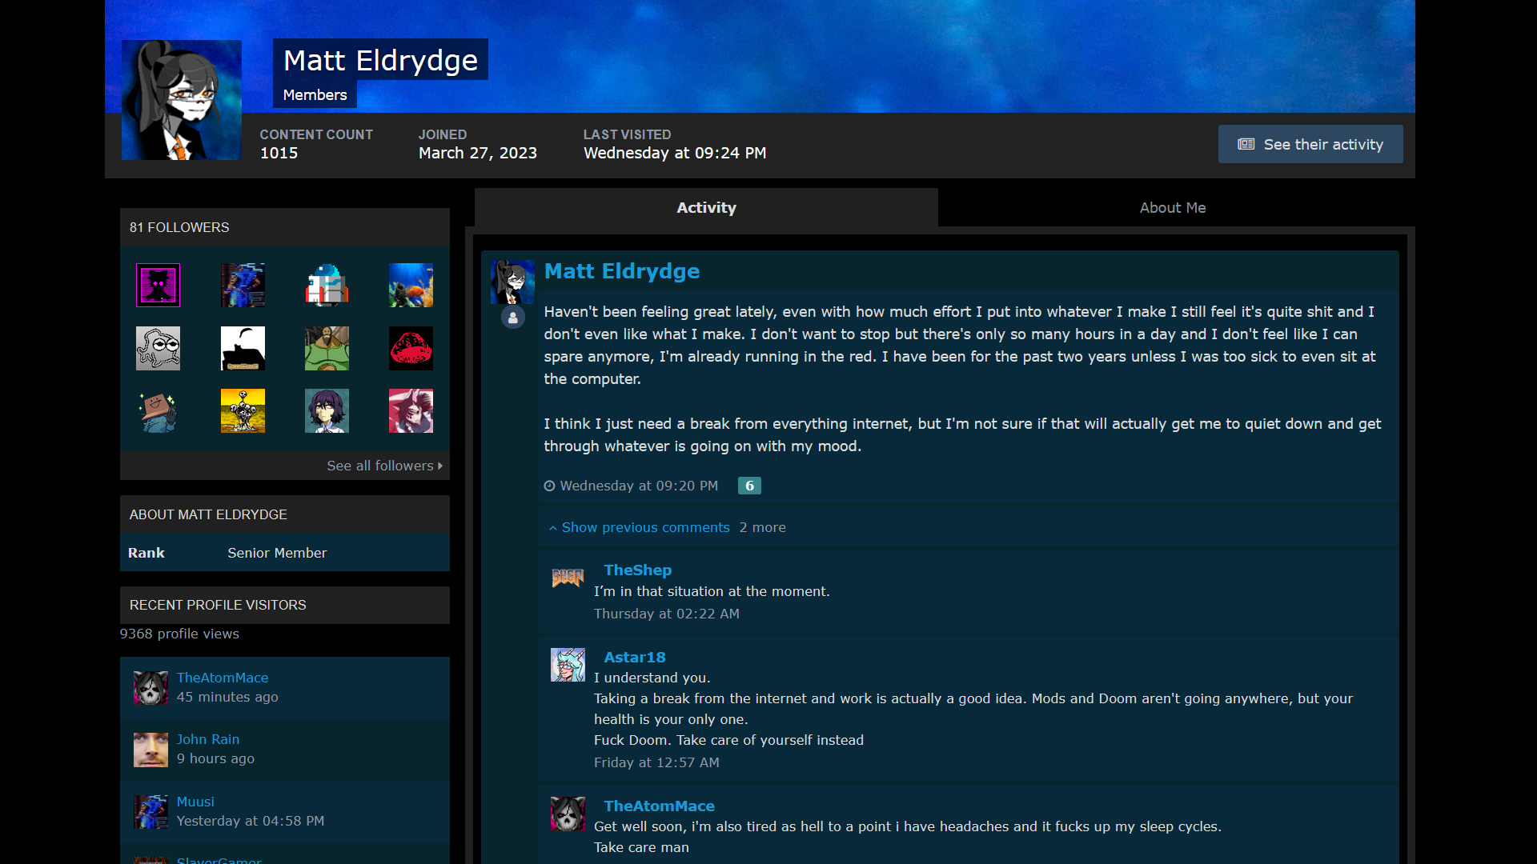Open Matt Eldrydge's large profile avatar

coord(182,100)
